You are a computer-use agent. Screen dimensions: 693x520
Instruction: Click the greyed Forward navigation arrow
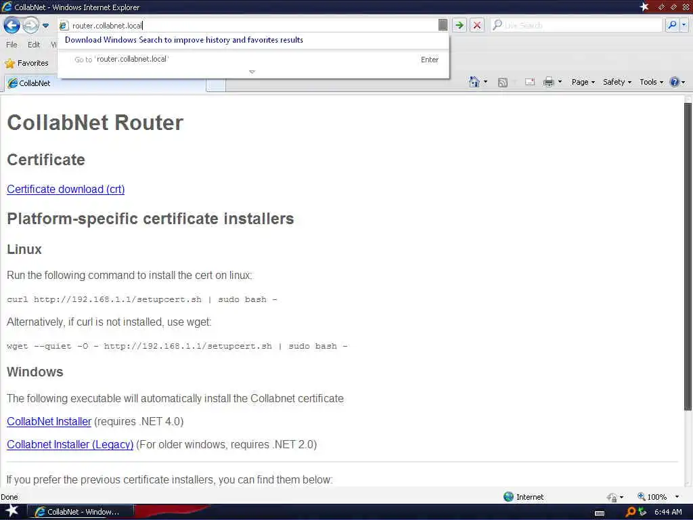click(30, 25)
